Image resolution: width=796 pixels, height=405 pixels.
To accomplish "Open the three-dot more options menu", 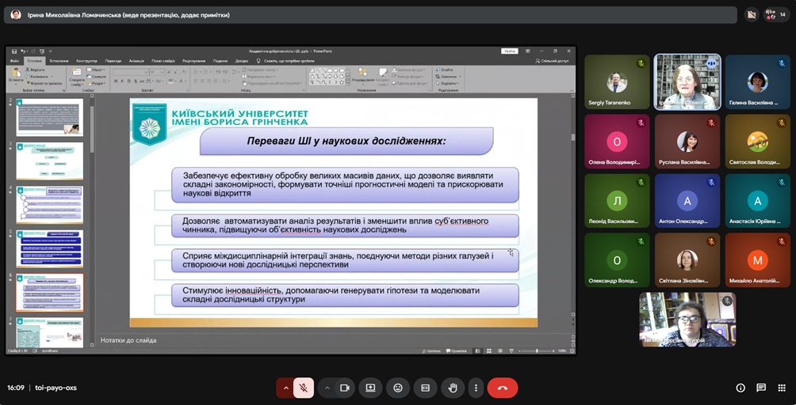I will point(475,388).
